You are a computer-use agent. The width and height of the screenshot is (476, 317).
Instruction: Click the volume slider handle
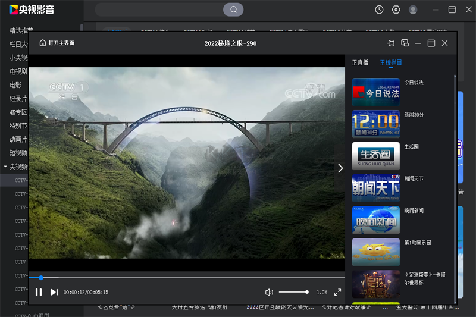coord(307,292)
